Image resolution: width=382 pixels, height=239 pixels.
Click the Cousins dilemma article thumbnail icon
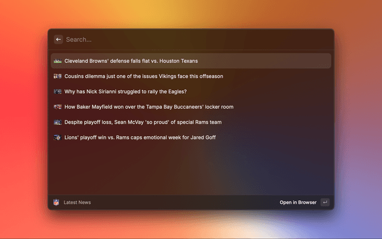57,76
